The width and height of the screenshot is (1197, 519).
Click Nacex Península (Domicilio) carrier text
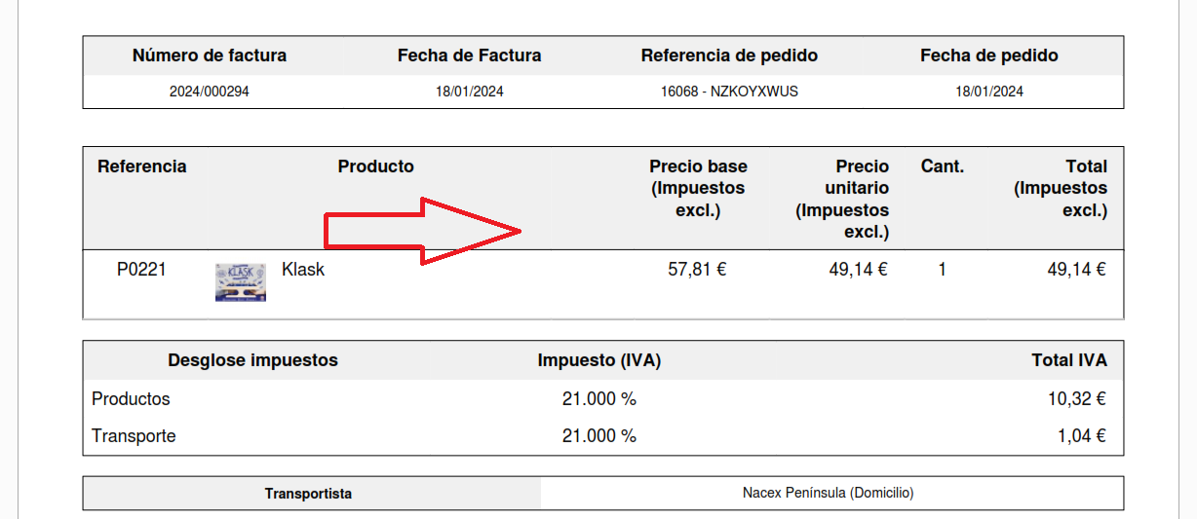pyautogui.click(x=828, y=493)
